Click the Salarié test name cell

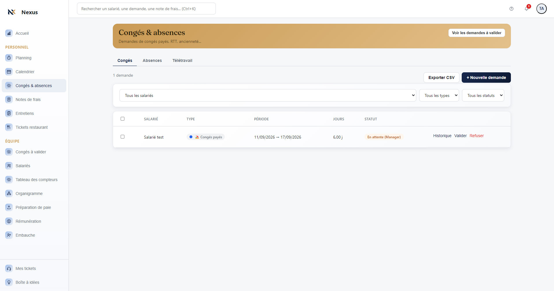pyautogui.click(x=154, y=137)
